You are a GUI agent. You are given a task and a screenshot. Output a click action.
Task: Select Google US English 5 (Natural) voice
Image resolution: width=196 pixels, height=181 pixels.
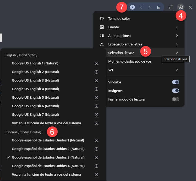(x=35, y=98)
